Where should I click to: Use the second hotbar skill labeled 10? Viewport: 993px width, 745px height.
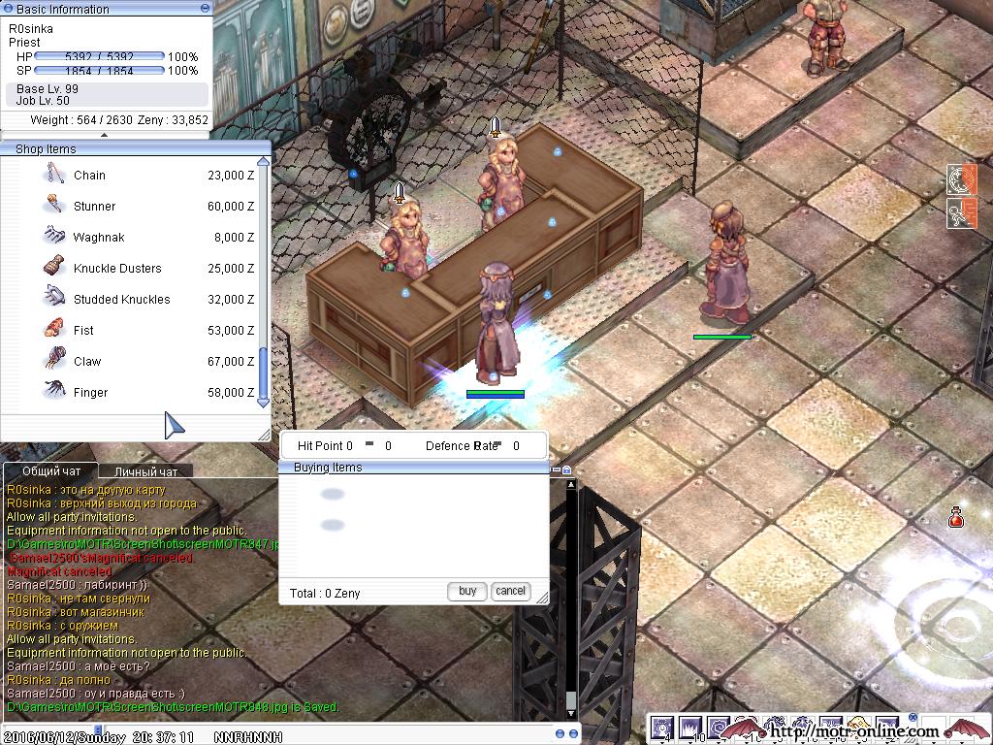[691, 729]
